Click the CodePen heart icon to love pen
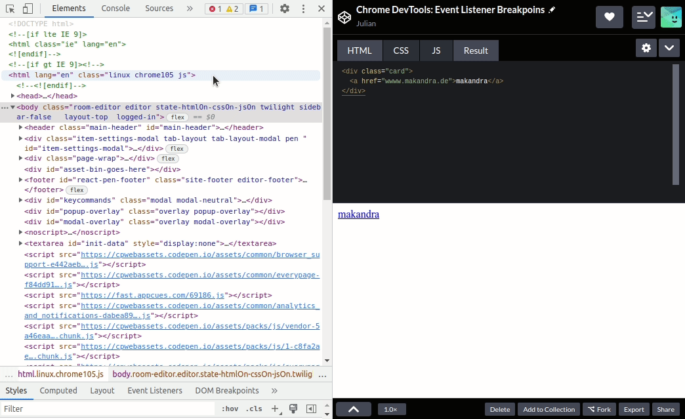685x419 pixels. click(x=609, y=17)
